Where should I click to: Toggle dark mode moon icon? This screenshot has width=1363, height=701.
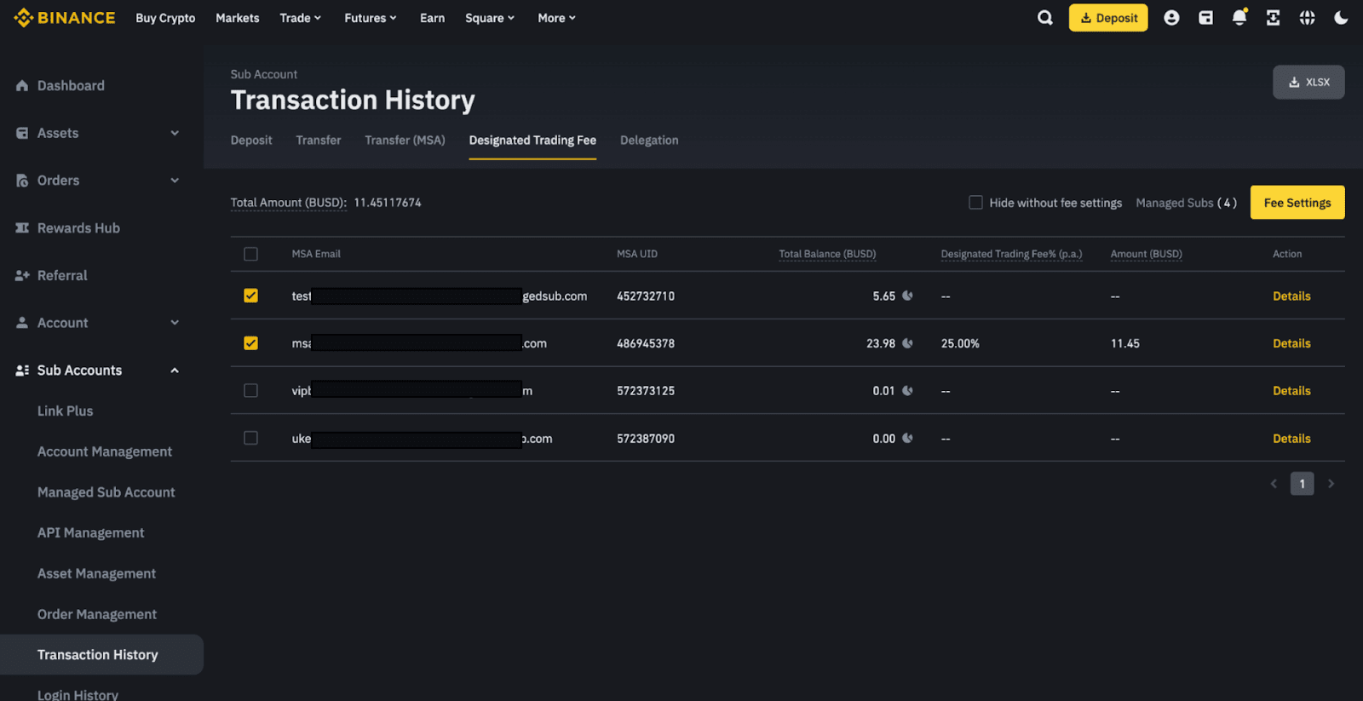click(x=1341, y=18)
